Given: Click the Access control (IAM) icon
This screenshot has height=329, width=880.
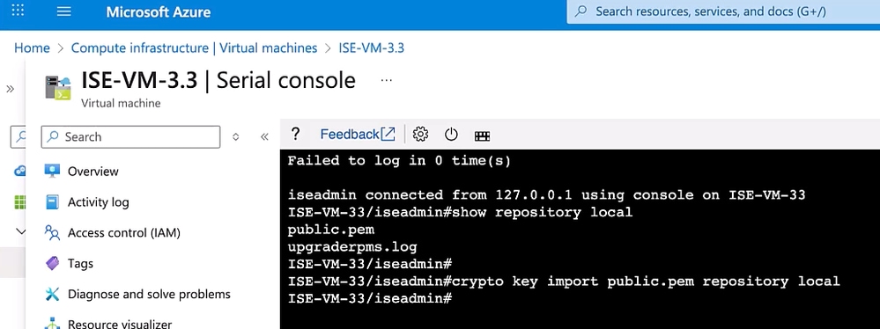Looking at the screenshot, I should coord(52,232).
